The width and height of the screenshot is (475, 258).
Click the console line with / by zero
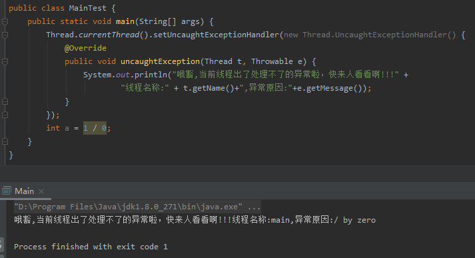[x=195, y=220]
